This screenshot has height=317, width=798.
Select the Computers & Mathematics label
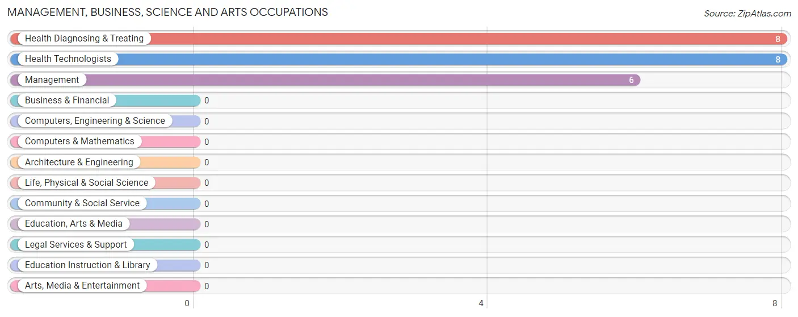79,141
